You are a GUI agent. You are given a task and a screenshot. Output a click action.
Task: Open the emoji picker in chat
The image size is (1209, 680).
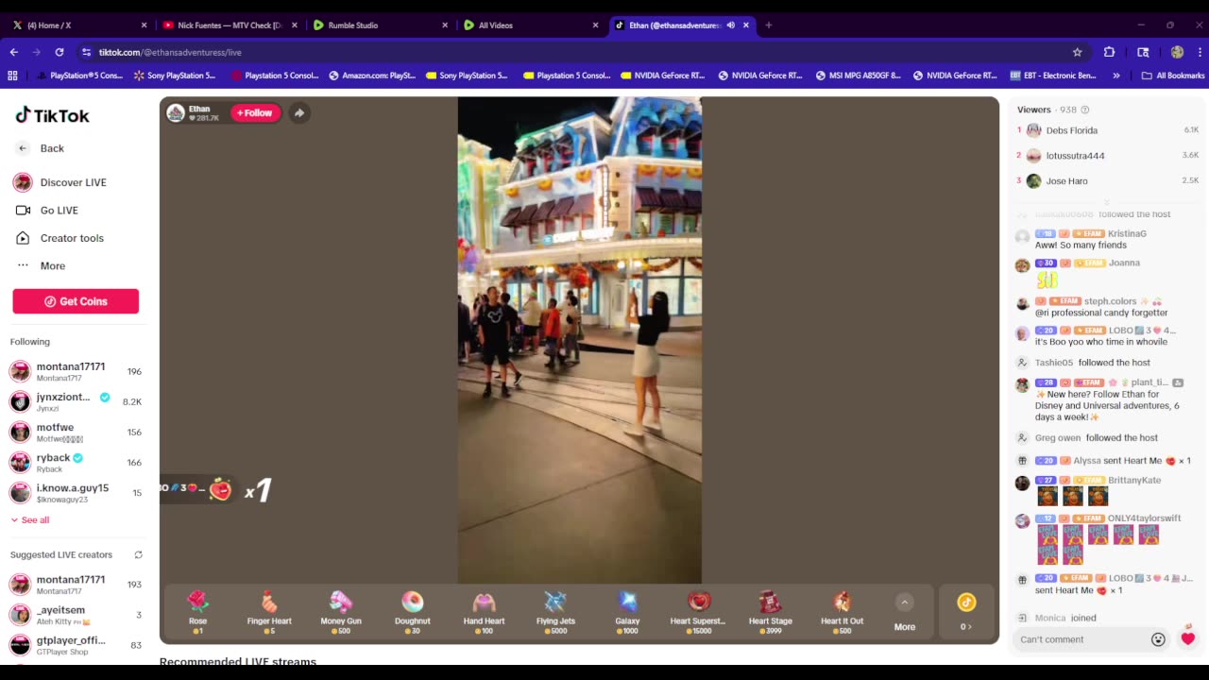pos(1158,639)
